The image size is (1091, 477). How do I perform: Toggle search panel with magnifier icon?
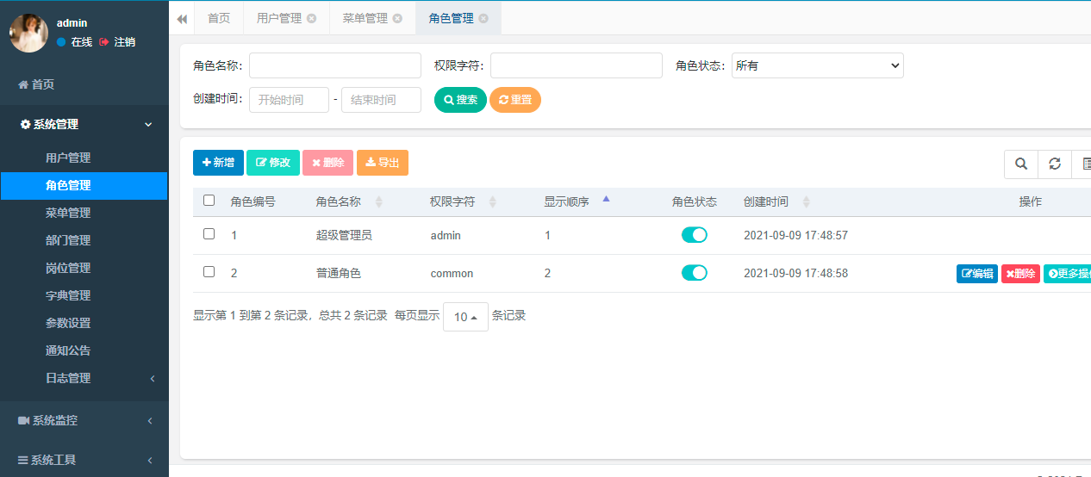(x=1021, y=164)
